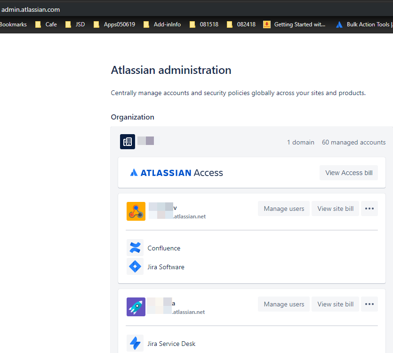The image size is (393, 353).
Task: Open more options menu for the first site
Action: (x=369, y=209)
